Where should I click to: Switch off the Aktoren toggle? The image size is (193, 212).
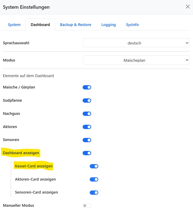tap(87, 127)
